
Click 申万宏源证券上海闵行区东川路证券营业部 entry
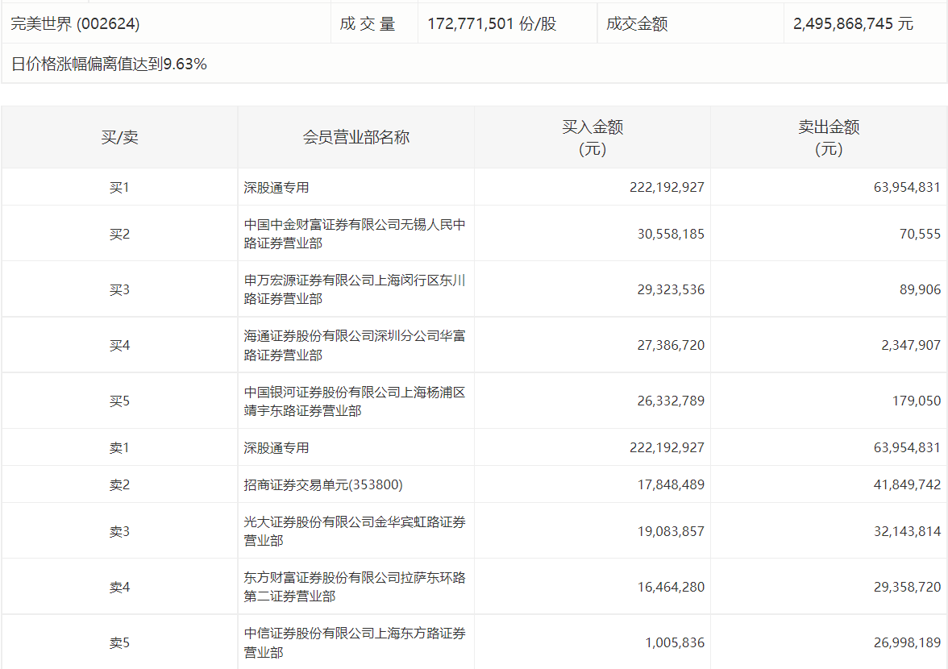tap(355, 289)
